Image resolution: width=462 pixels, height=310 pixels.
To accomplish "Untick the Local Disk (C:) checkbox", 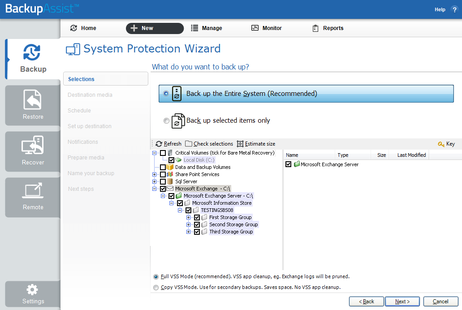I will [x=171, y=160].
